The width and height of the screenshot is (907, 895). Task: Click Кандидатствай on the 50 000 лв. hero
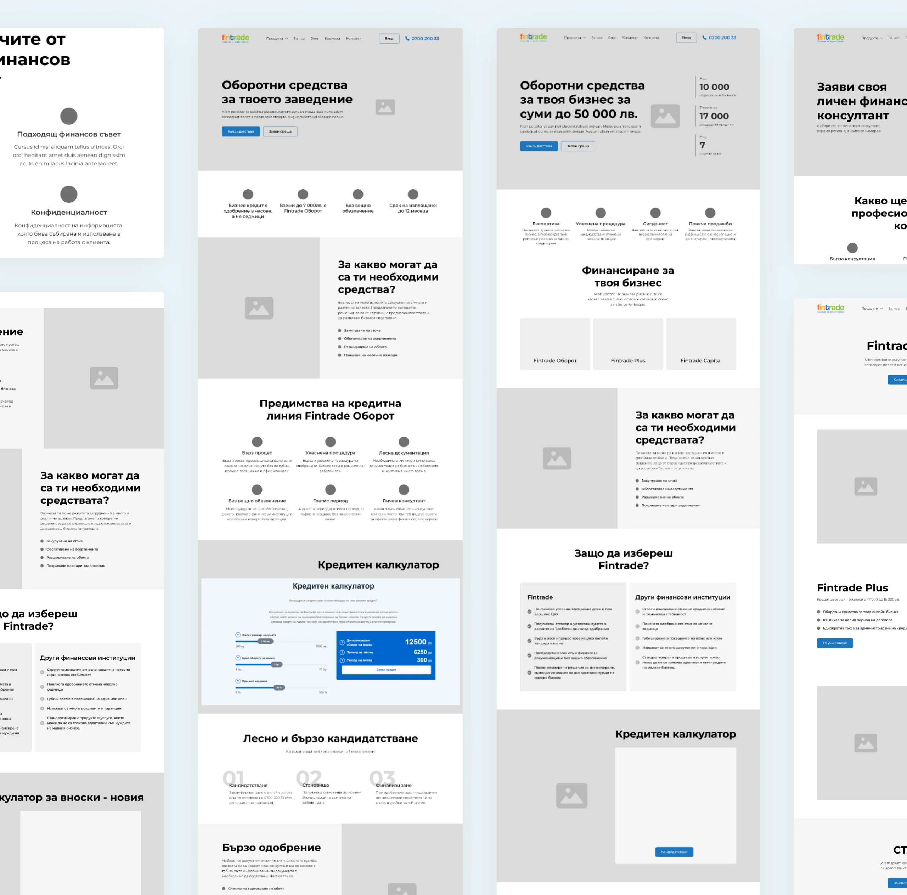[539, 146]
